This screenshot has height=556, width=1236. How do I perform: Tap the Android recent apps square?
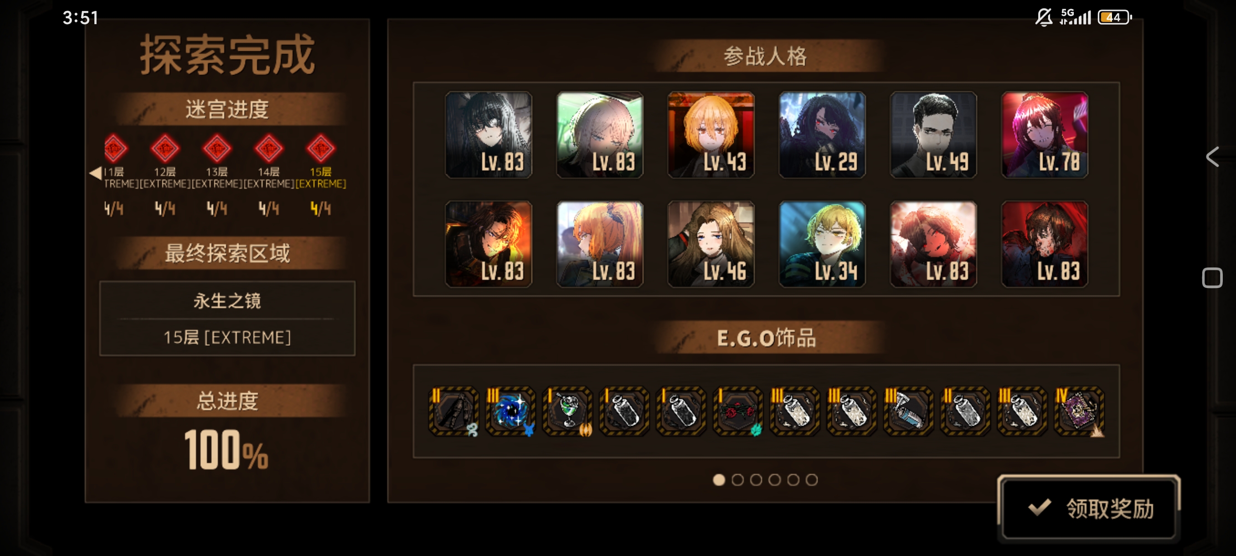[1212, 278]
